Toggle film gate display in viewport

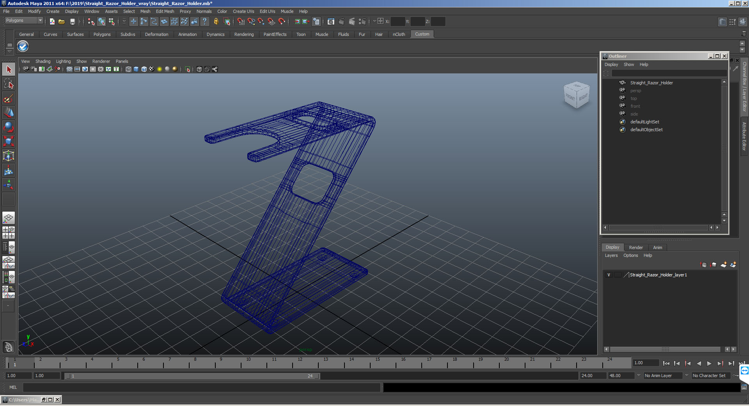click(77, 69)
